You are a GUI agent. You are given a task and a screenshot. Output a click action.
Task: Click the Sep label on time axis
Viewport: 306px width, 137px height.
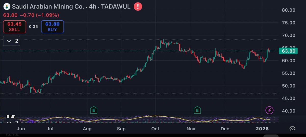(x=121, y=129)
